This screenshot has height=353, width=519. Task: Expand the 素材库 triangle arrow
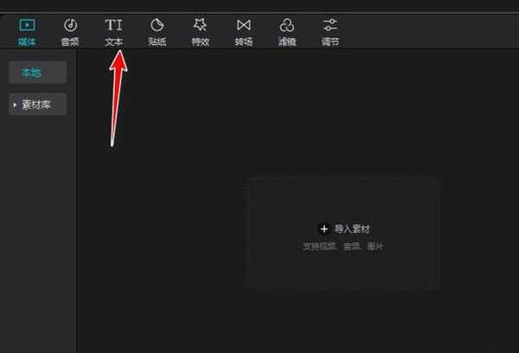pos(15,104)
